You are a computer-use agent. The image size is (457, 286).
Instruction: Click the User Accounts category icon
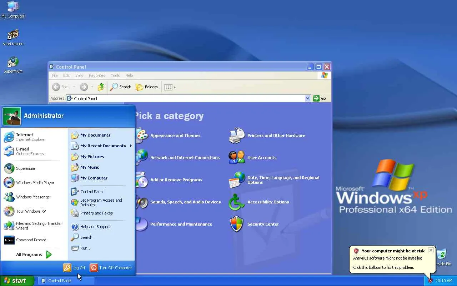tap(237, 157)
